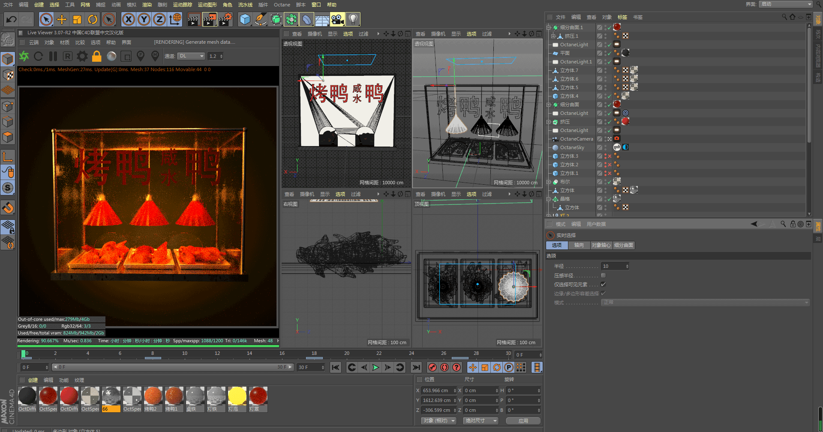Click the Light bulb icon
The image size is (823, 432).
click(x=353, y=19)
